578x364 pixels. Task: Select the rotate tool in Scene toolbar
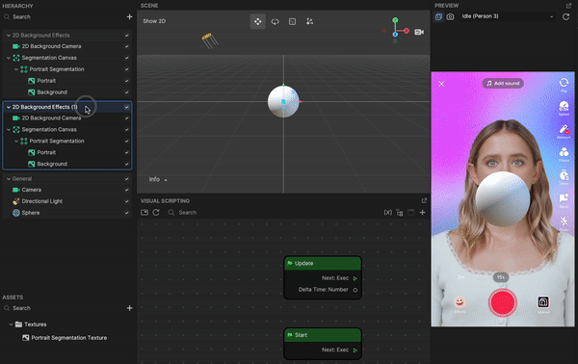pyautogui.click(x=275, y=21)
